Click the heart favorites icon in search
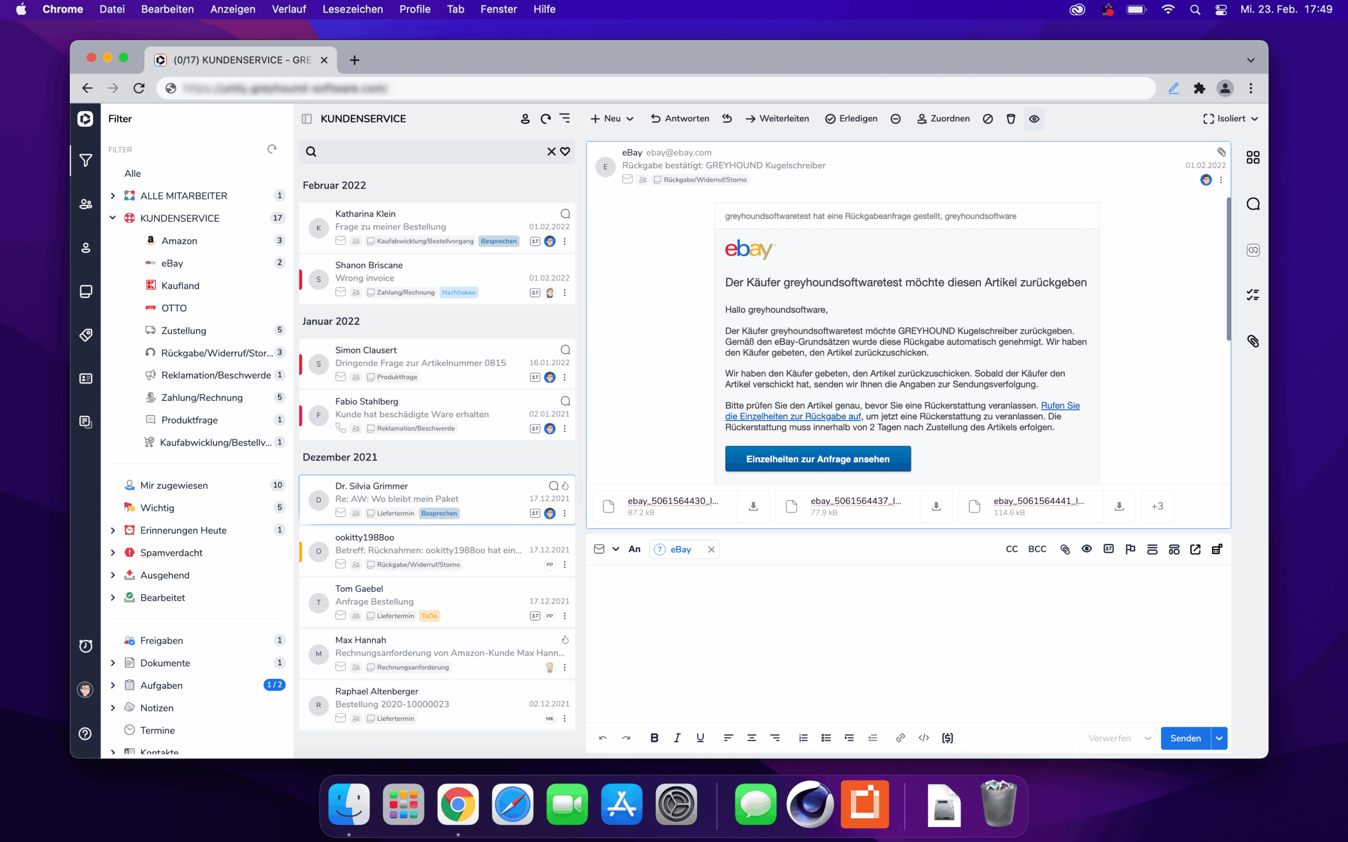This screenshot has height=842, width=1348. (565, 152)
